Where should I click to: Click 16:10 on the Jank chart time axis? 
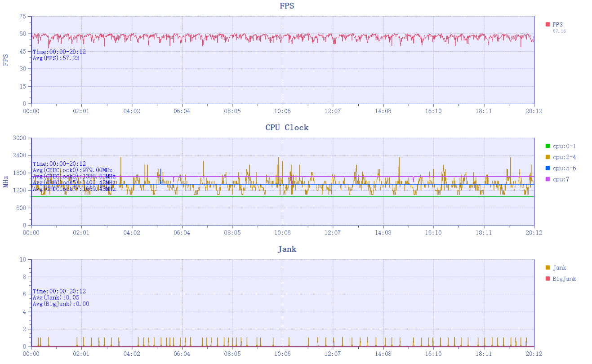click(x=433, y=354)
